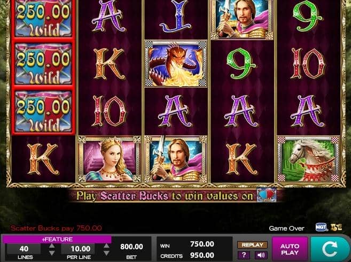This screenshot has height=262, width=351.
Task: Click the IGT logo icon
Action: (322, 227)
